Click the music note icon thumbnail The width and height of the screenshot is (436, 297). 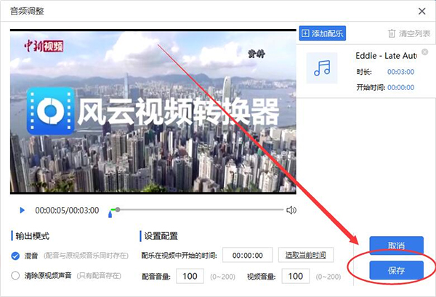(x=321, y=68)
